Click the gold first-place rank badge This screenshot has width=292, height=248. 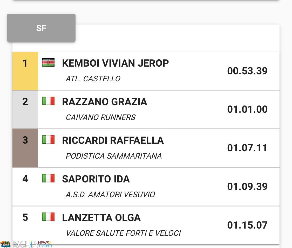click(x=25, y=71)
